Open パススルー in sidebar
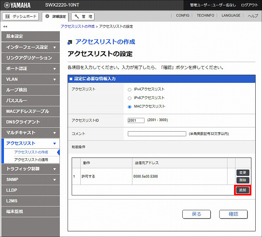 [x=30, y=101]
